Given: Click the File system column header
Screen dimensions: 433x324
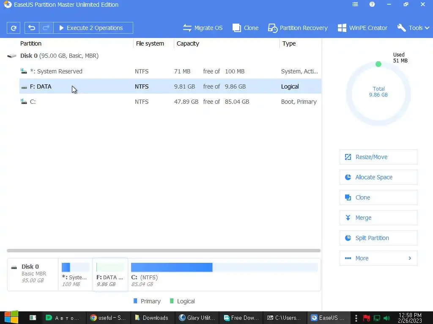Looking at the screenshot, I should click(150, 43).
